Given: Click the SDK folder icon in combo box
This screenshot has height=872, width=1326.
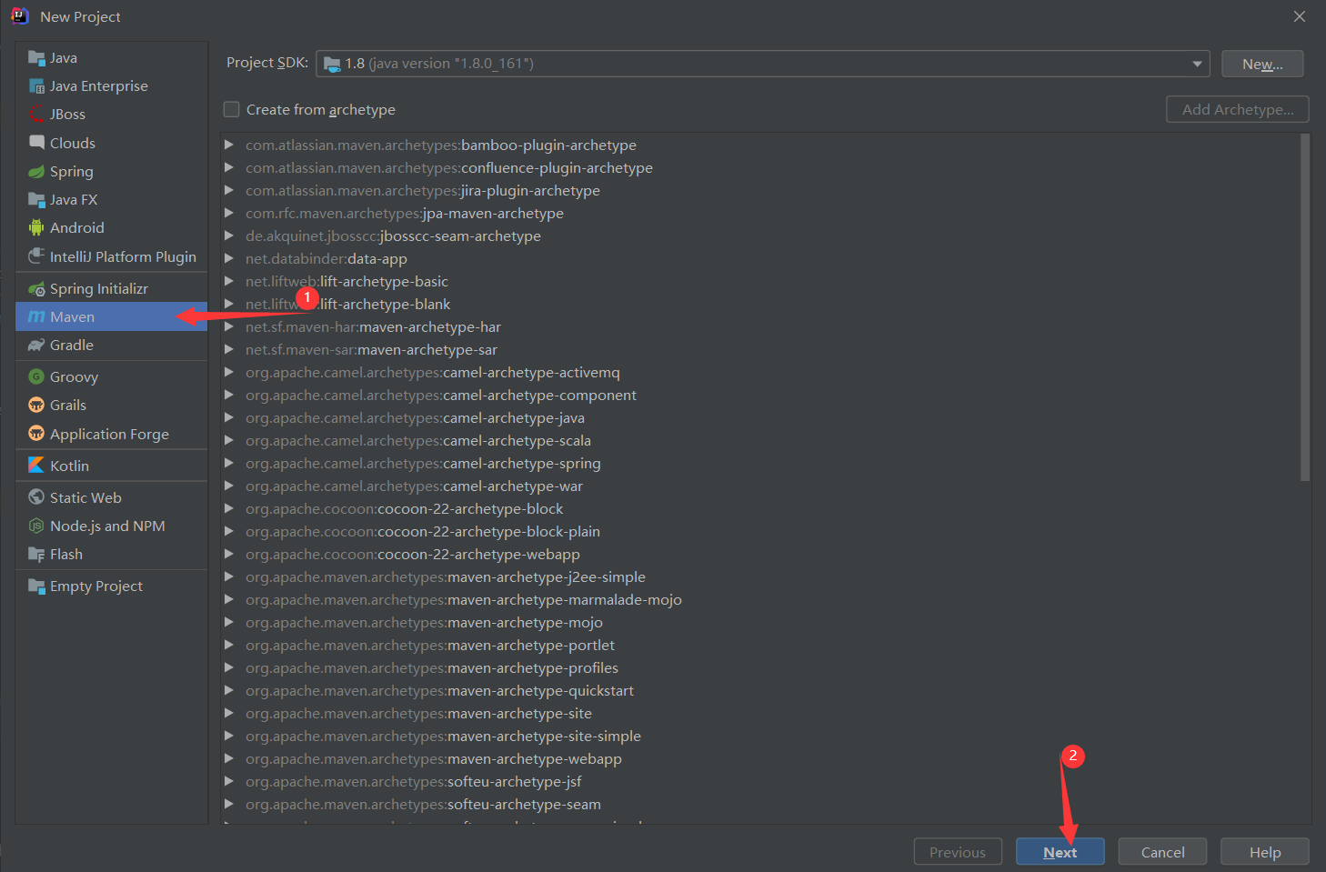Looking at the screenshot, I should point(332,64).
